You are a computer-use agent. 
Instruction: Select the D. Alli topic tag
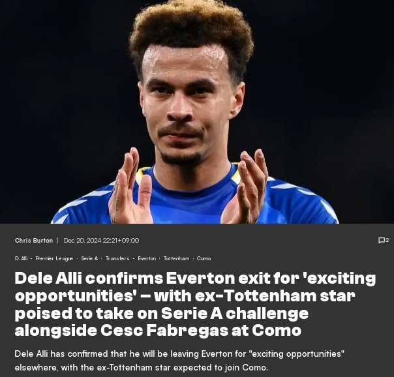coord(21,258)
